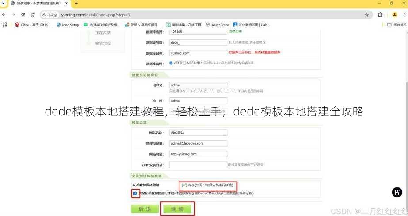Select the UTF8 encoding radio button
The height and width of the screenshot is (216, 408).
171,63
